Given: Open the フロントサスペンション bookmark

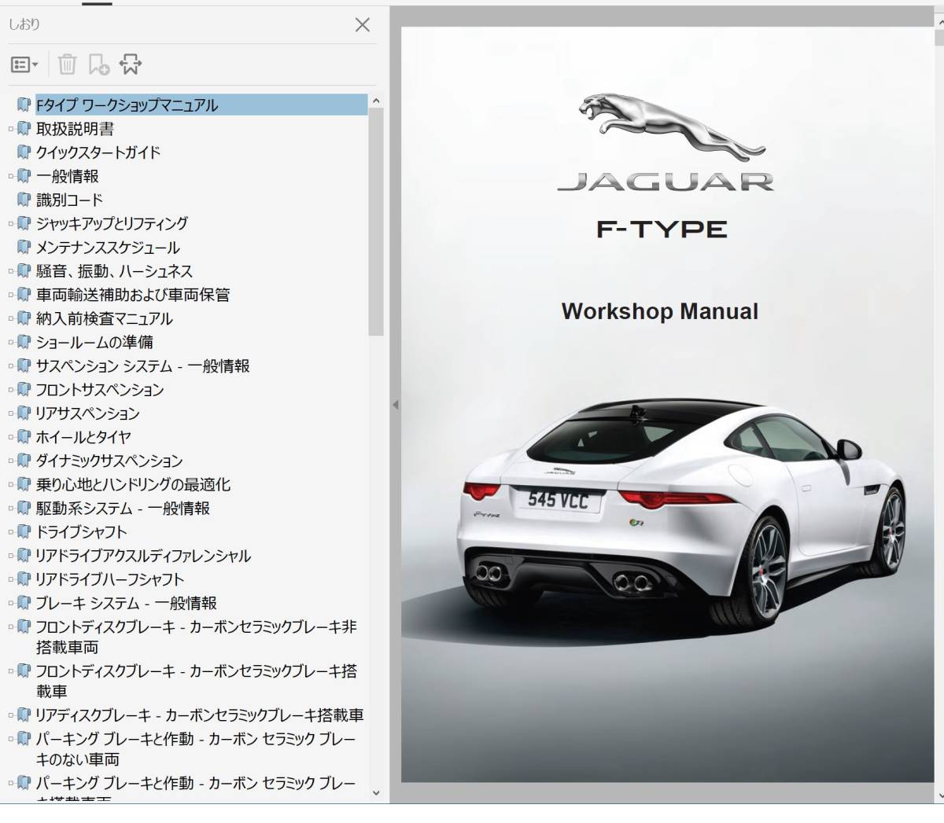Looking at the screenshot, I should 100,390.
